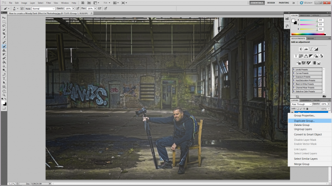Screen dimensions: 332x186
Task: Select the Eyedropper tool
Action: click(x=4, y=38)
